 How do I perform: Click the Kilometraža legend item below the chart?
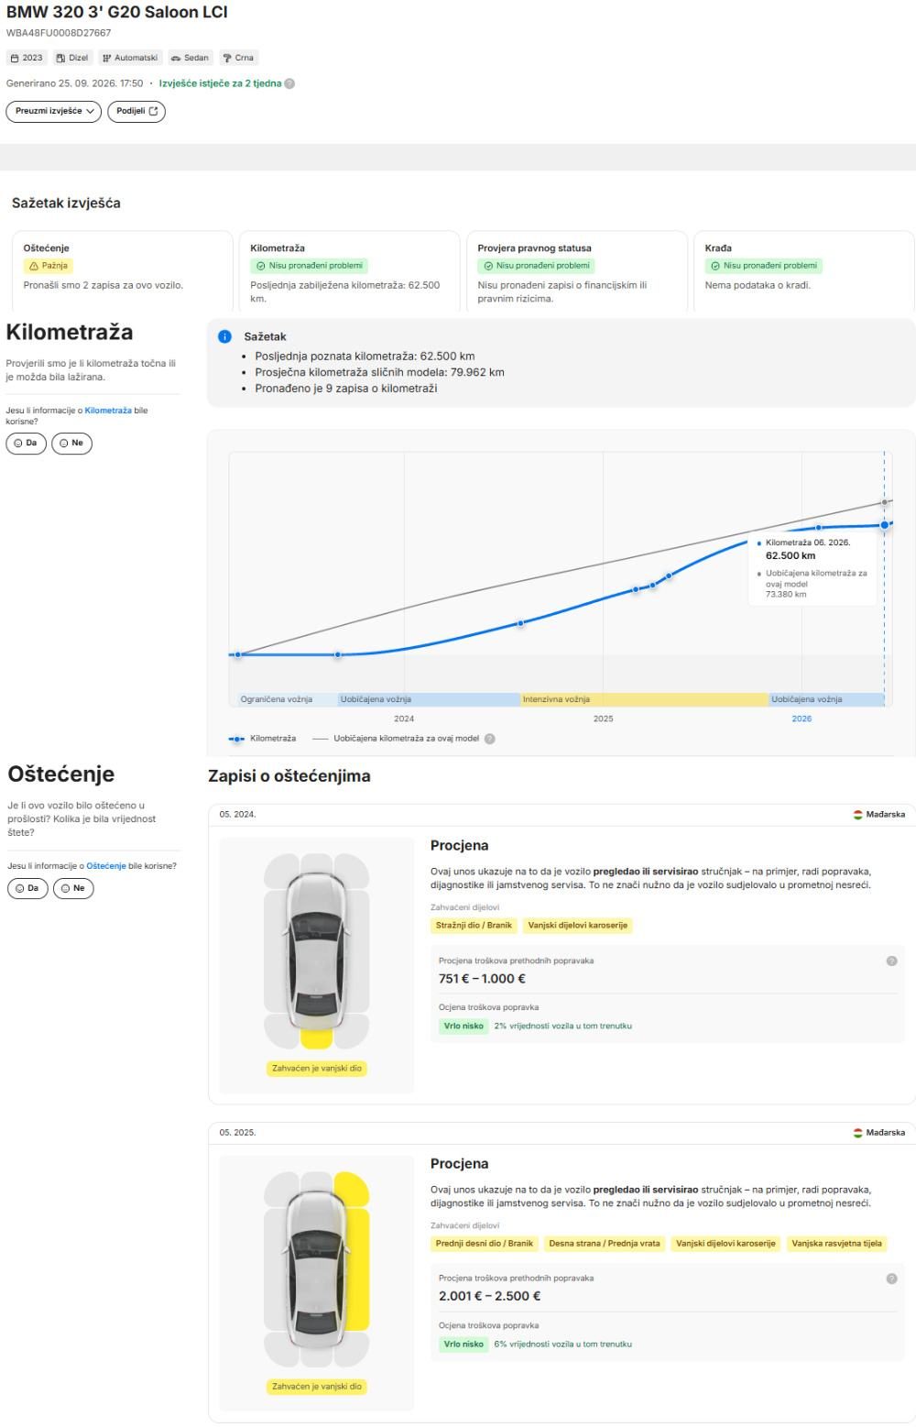click(262, 739)
